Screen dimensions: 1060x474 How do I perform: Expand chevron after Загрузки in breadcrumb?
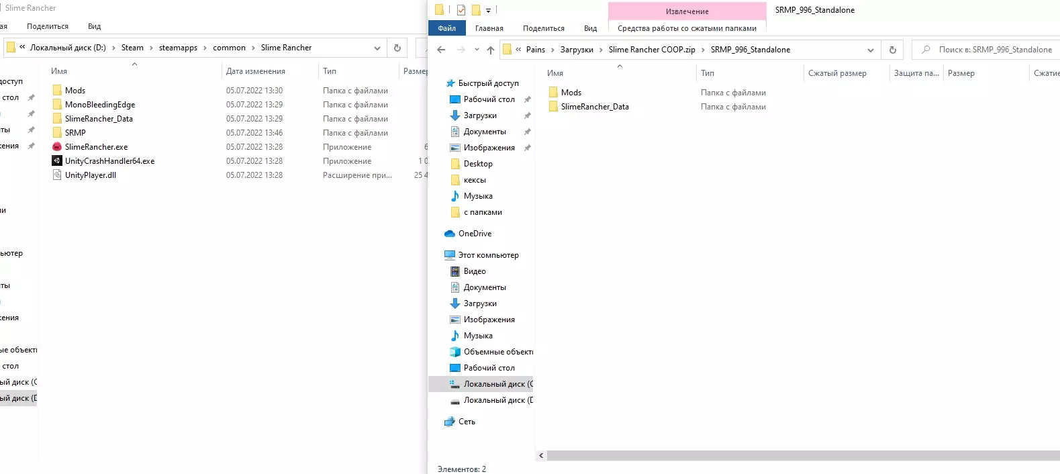tap(601, 50)
